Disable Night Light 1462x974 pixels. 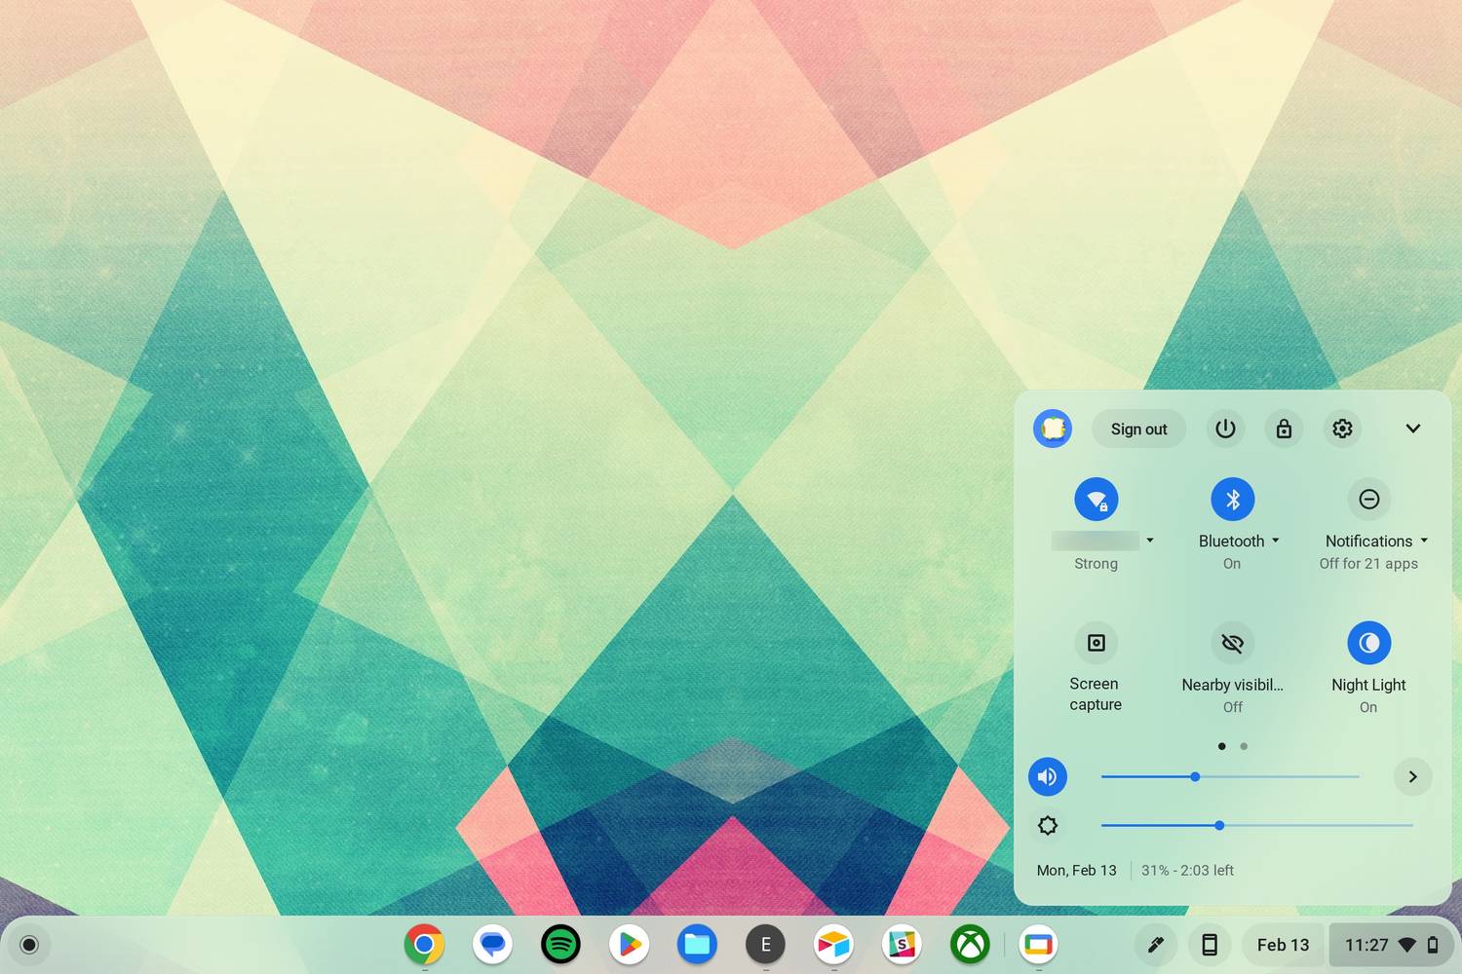[1368, 643]
